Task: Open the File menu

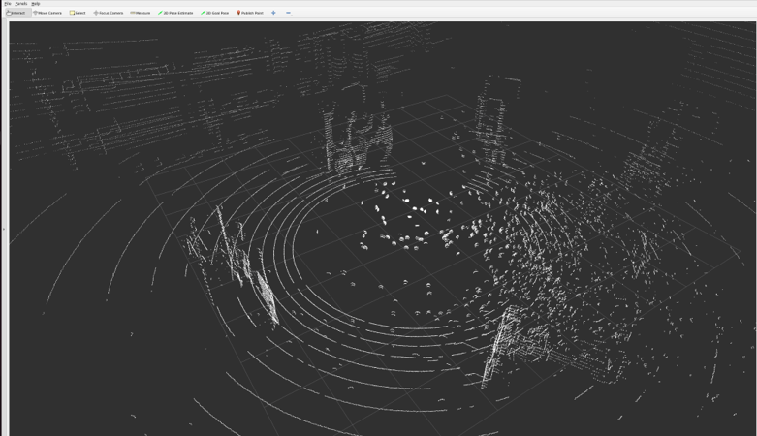Action: coord(7,3)
